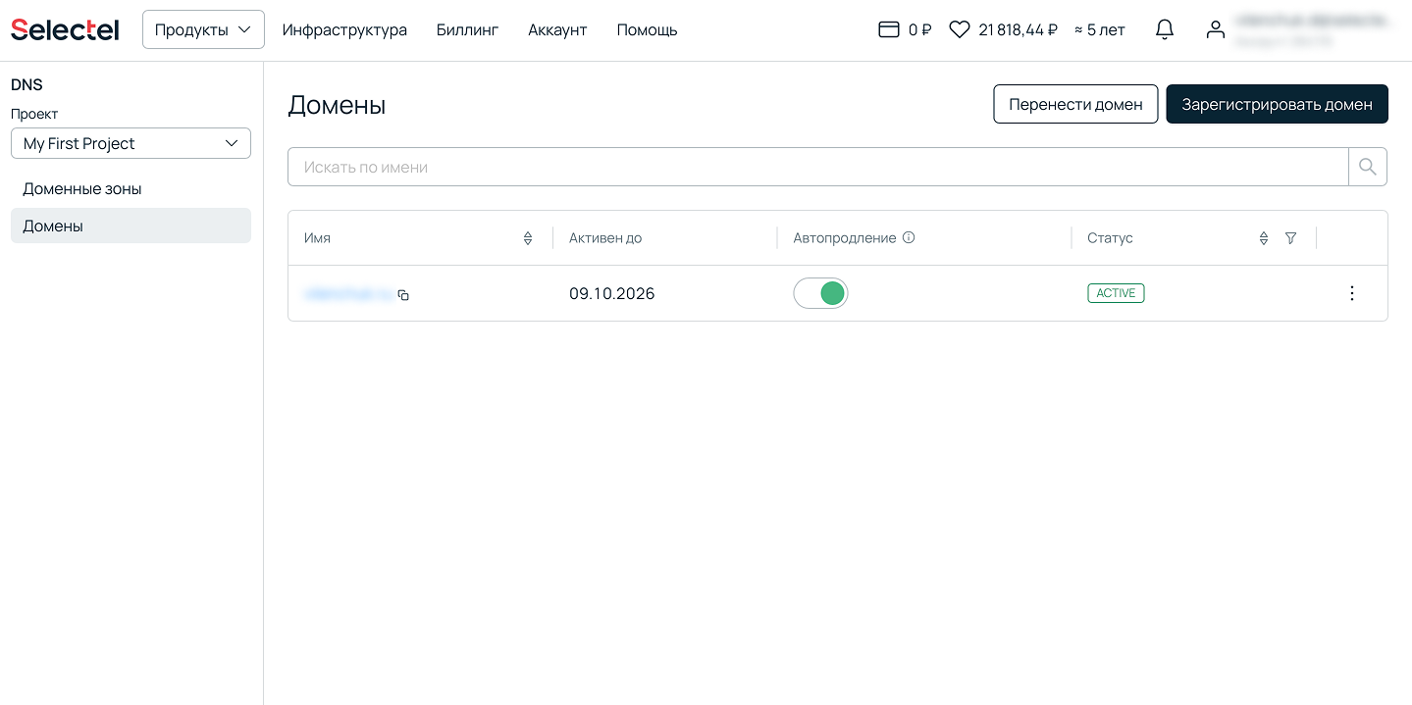Open the user profile icon
This screenshot has height=705, width=1412.
[x=1215, y=29]
